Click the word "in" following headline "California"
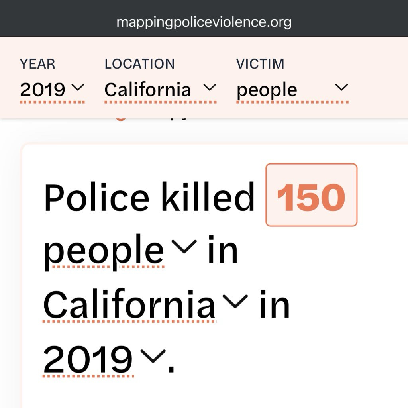Screen dimensions: 408x408 274,305
